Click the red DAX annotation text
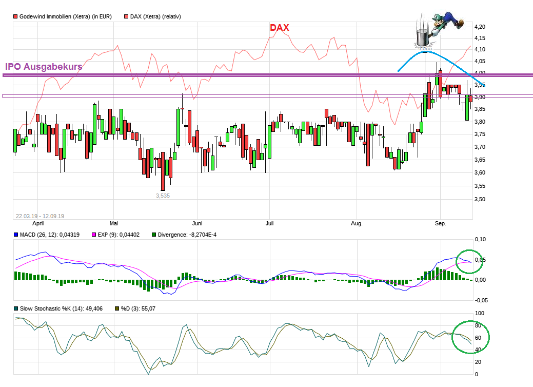533x387 pixels. point(280,28)
